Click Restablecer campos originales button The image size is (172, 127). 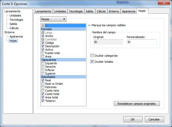(x=137, y=103)
